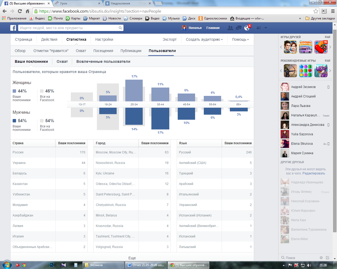Viewport: 337px width, 269px height.
Task: Open Наталья profile link
Action: point(192,28)
